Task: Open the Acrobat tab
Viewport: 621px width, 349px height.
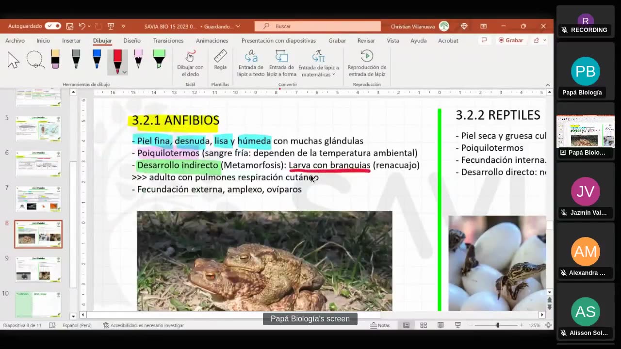Action: click(448, 41)
